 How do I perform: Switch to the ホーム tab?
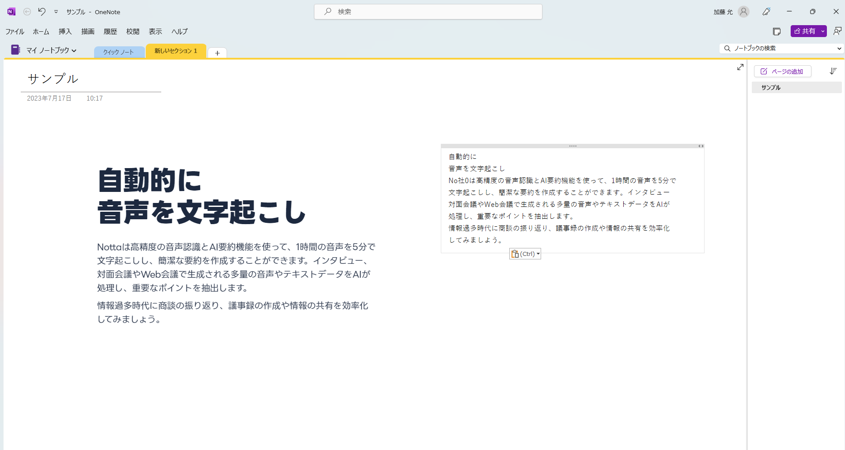coord(41,32)
